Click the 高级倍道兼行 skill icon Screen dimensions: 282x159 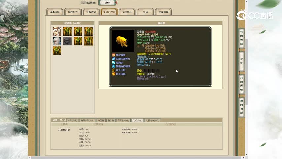[114, 59]
